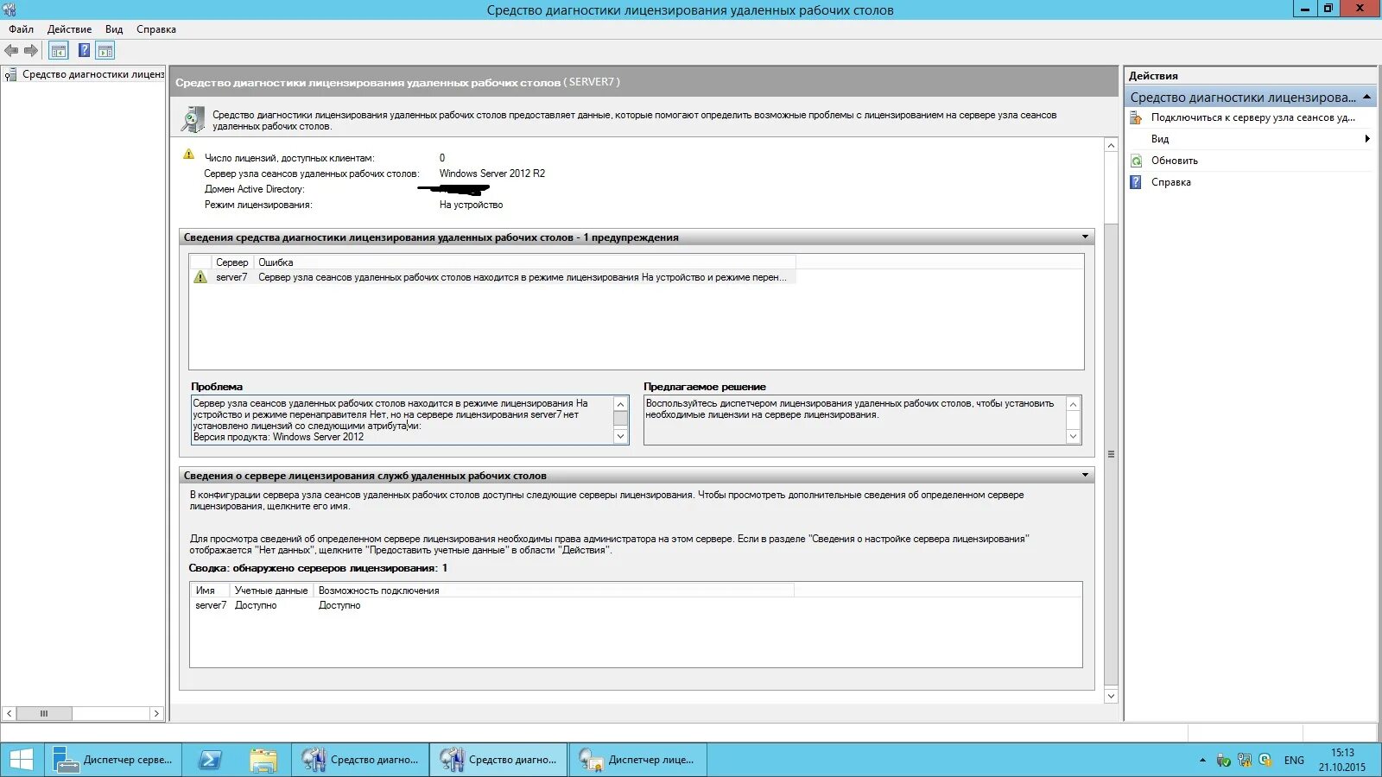
Task: Click the «На устройство» licensing mode value
Action: (x=471, y=205)
